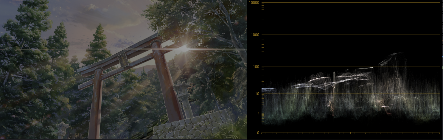Image resolution: width=443 pixels, height=140 pixels.
Task: Click the 0 baseline axis label
Action: 258,133
